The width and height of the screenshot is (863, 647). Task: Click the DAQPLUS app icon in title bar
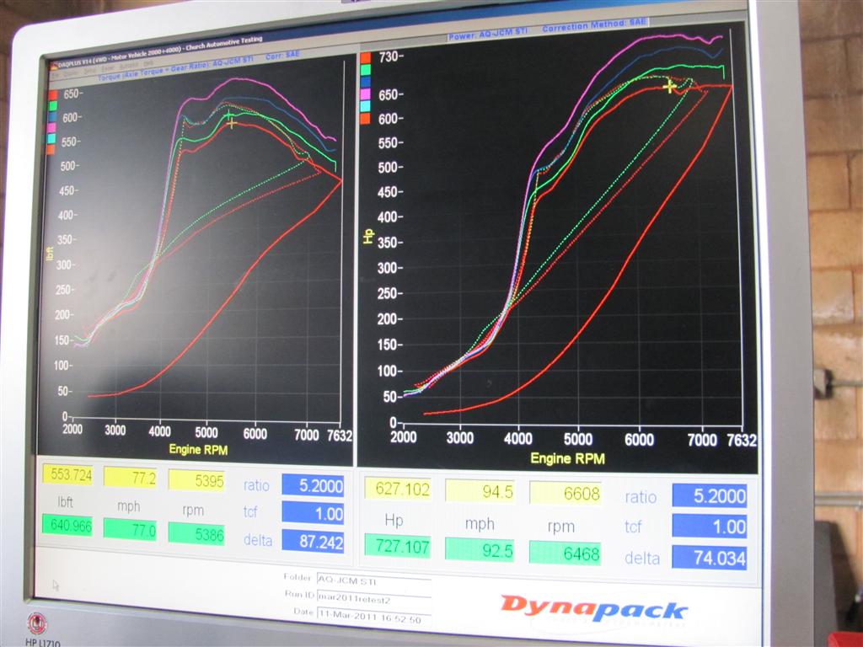pos(54,64)
